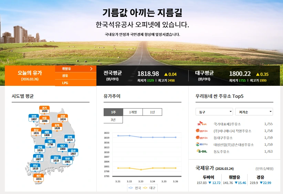This screenshot has height=194, width=283.
Task: Click the 전남 1818 map marker
Action: pyautogui.click(x=35, y=167)
